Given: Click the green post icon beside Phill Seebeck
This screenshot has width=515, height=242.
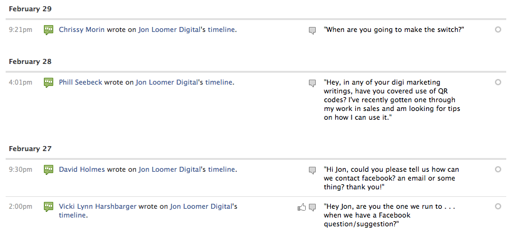Looking at the screenshot, I should coord(49,83).
